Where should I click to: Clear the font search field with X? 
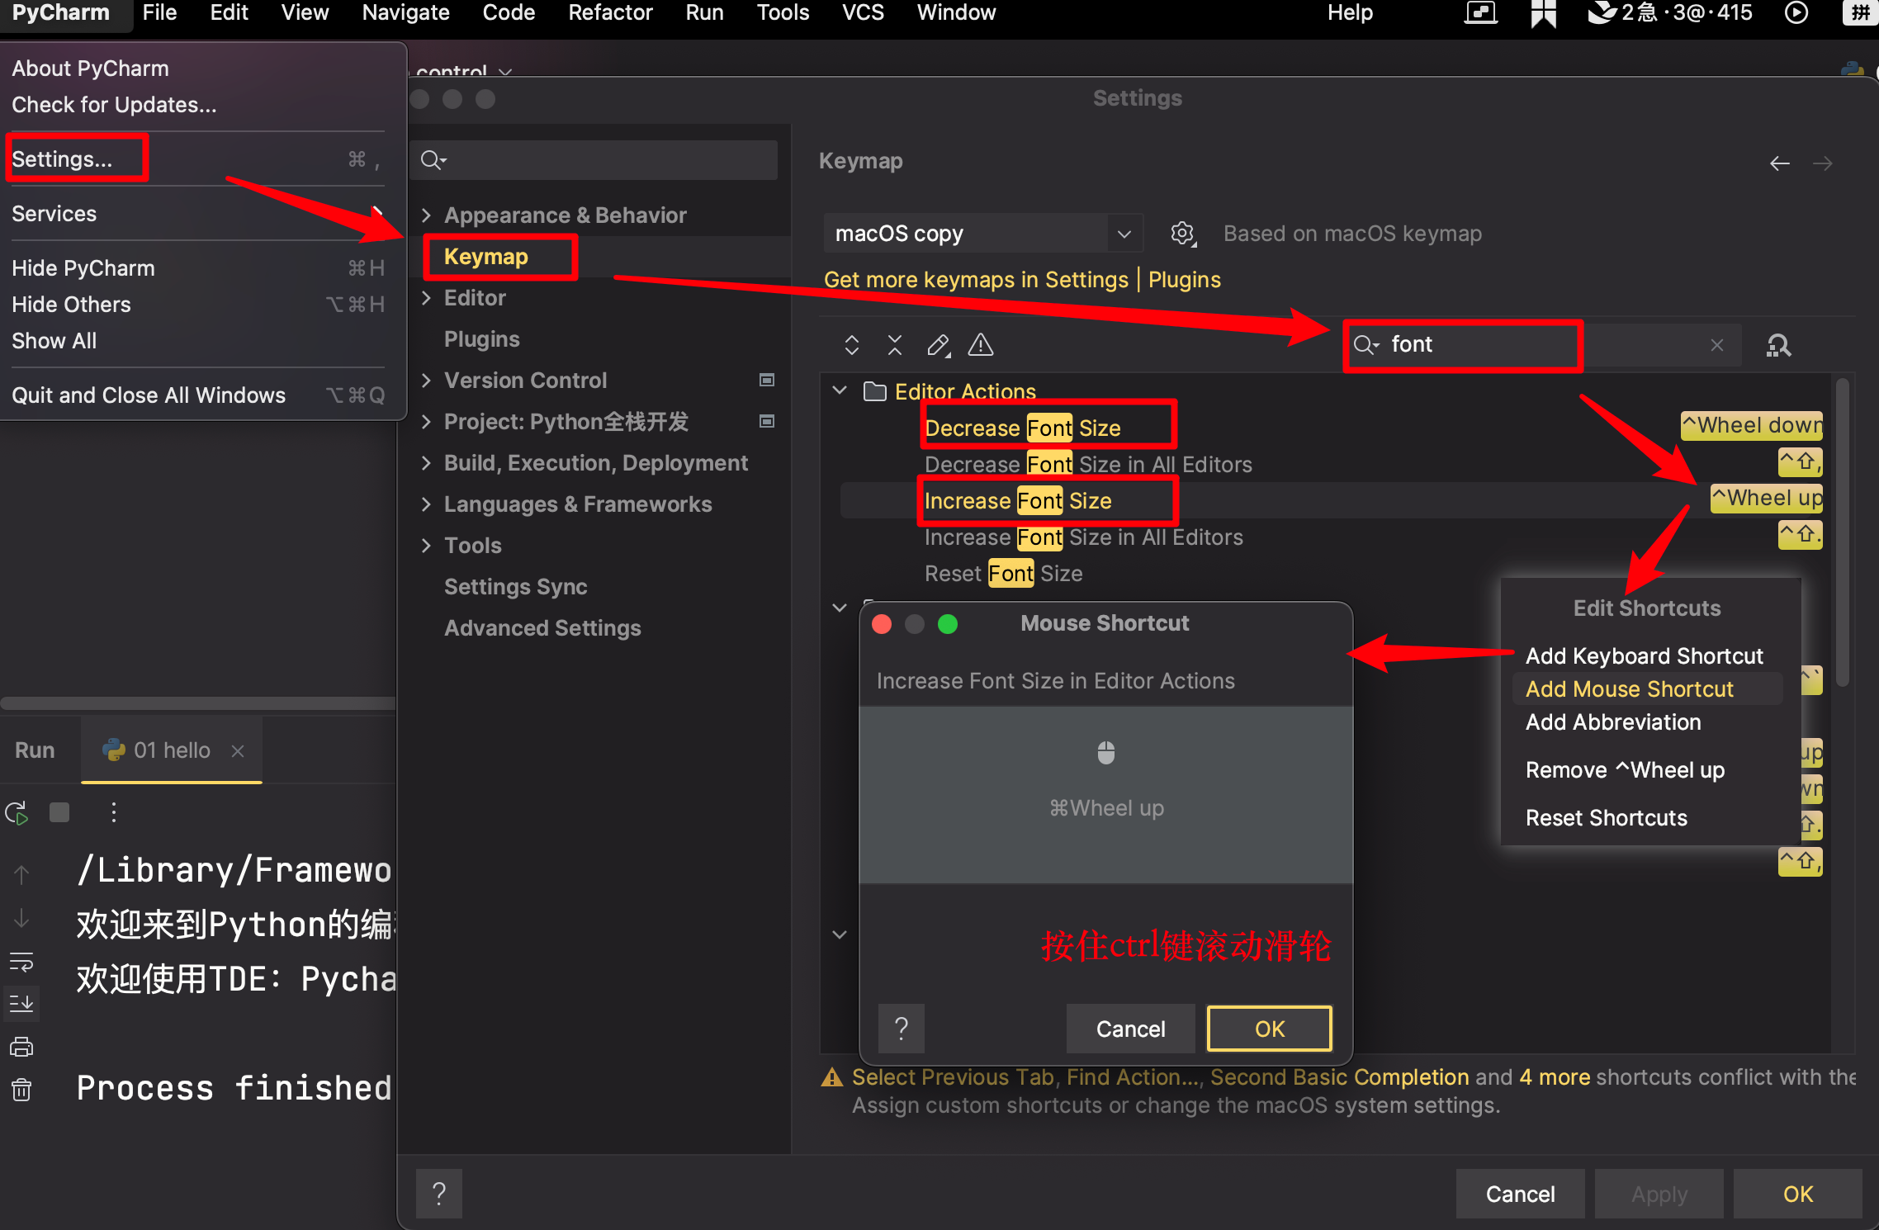[x=1717, y=345]
